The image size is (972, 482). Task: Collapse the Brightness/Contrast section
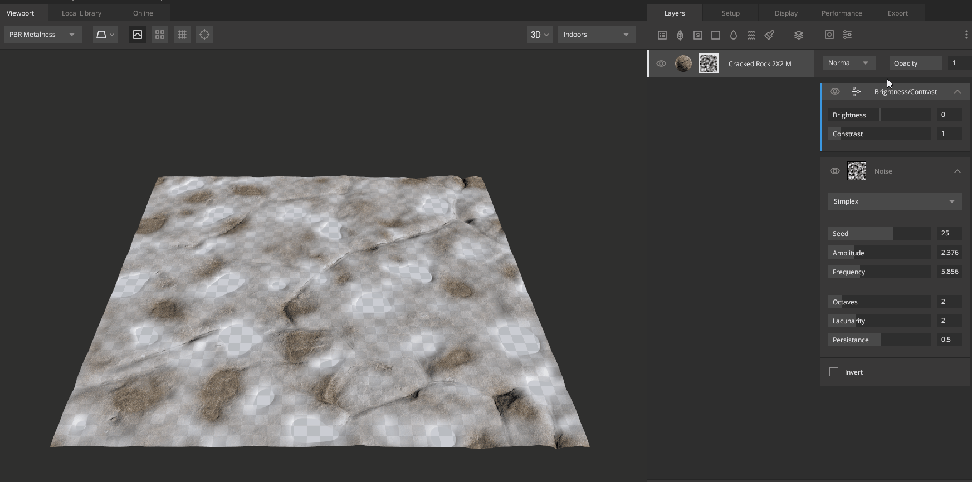958,91
